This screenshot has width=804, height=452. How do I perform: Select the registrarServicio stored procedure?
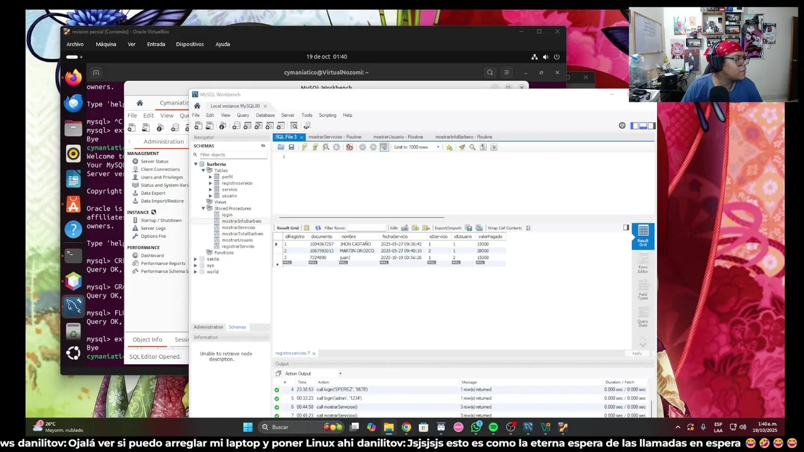tap(237, 246)
